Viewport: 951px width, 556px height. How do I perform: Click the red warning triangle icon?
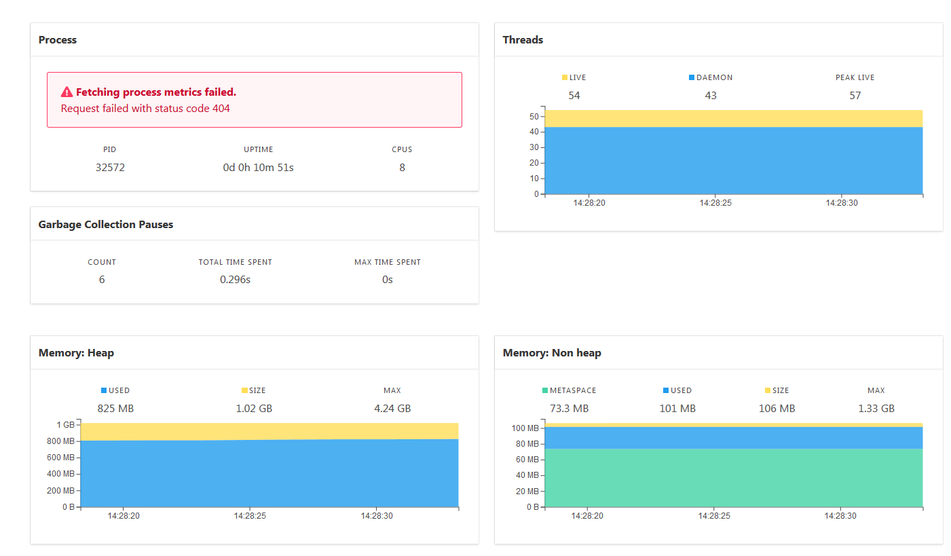[x=67, y=91]
